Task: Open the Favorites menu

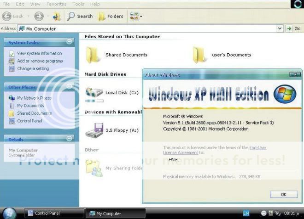Action: coord(56,4)
